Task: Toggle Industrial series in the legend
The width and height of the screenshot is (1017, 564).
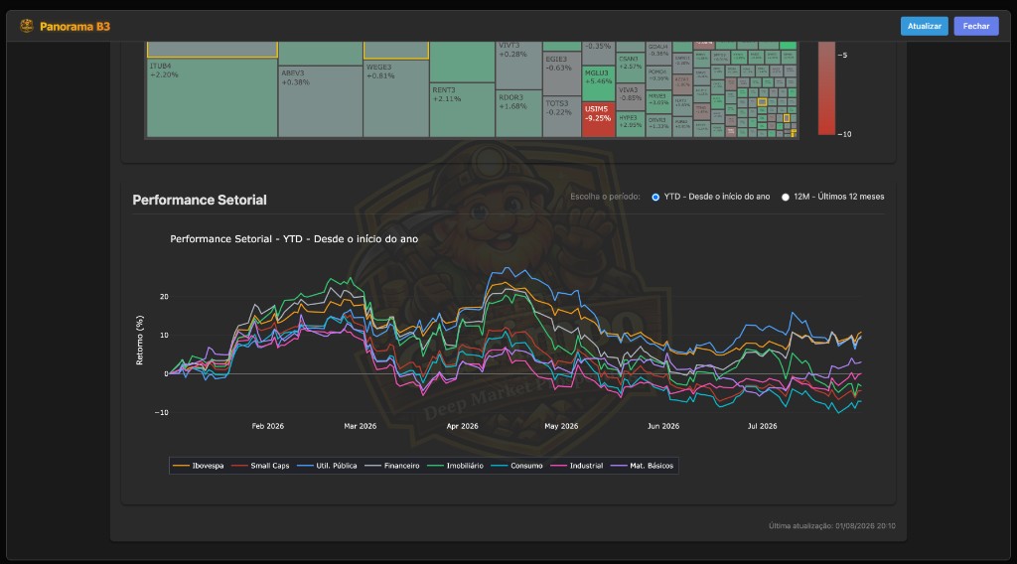Action: 577,466
